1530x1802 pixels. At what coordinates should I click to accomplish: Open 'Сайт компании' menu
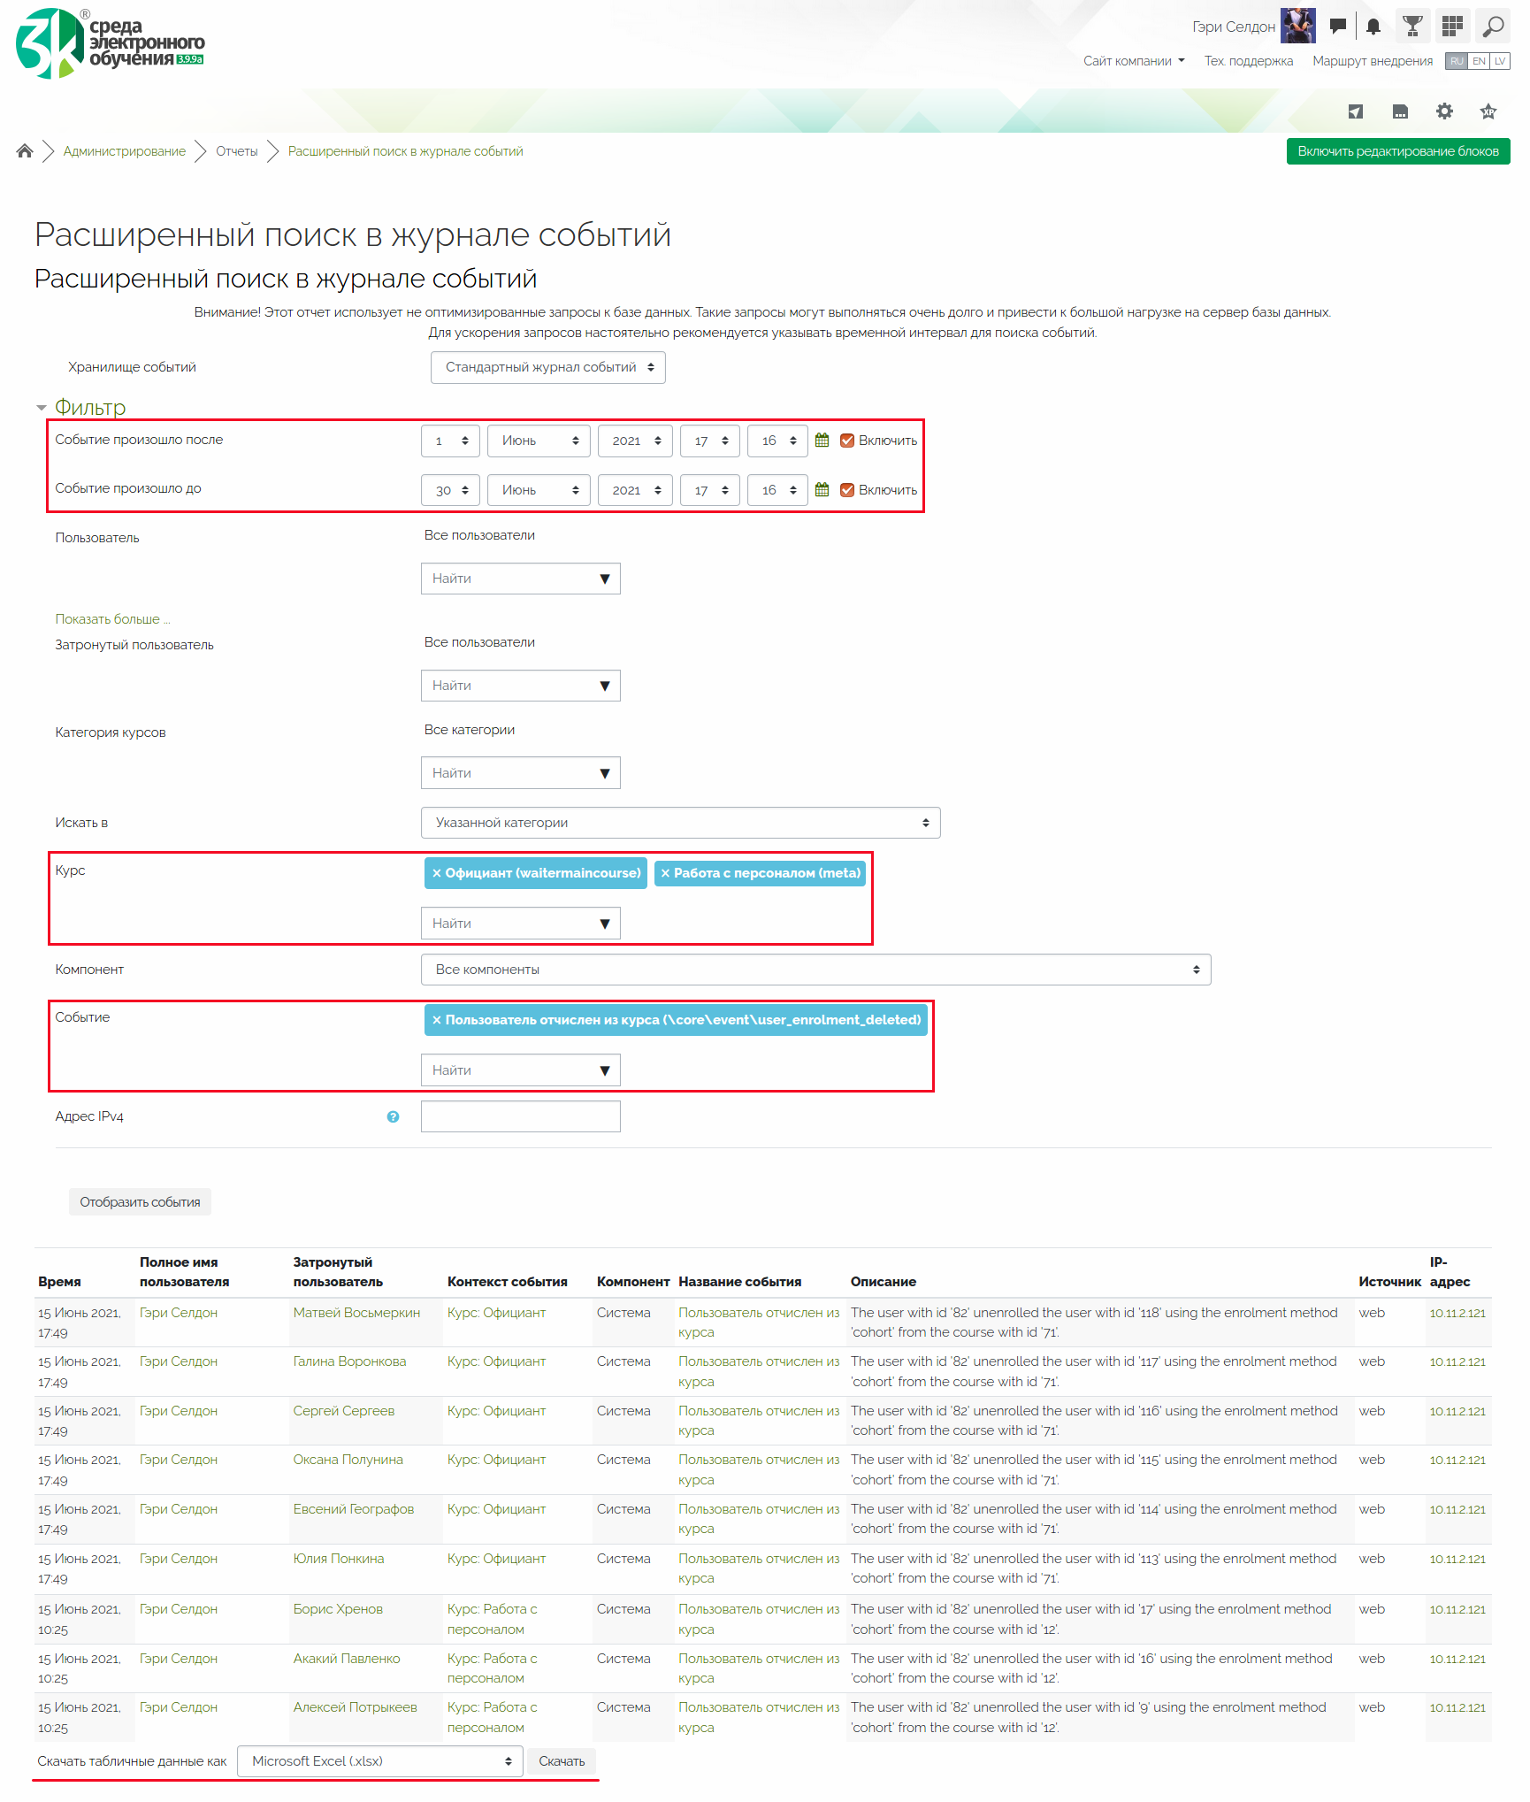pos(1134,61)
